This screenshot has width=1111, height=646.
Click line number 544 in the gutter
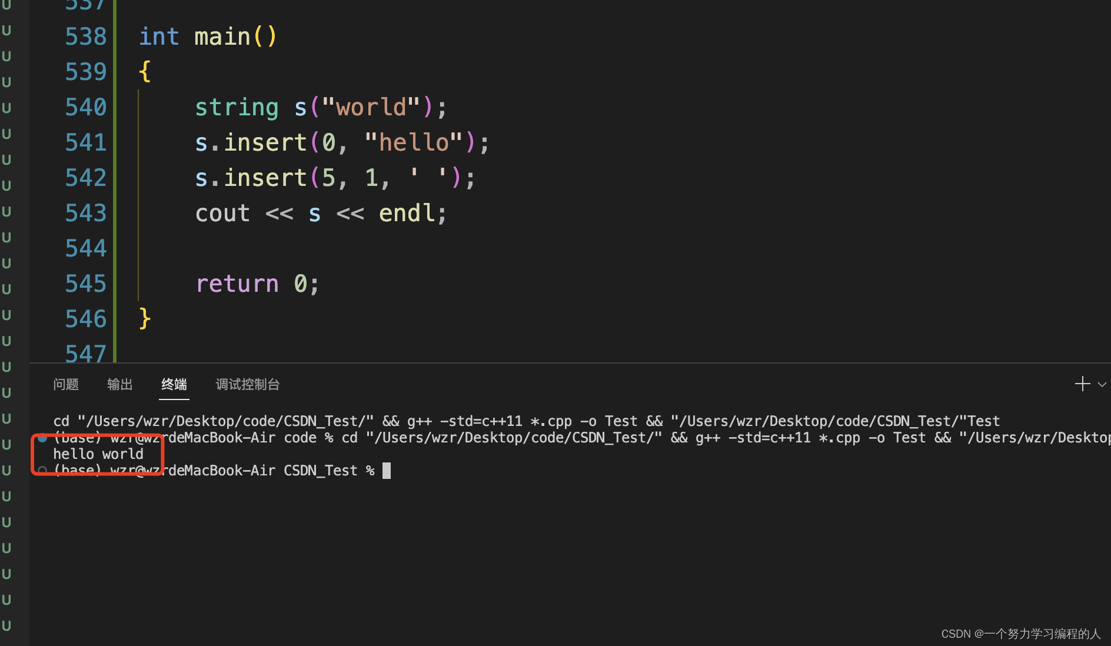point(86,248)
